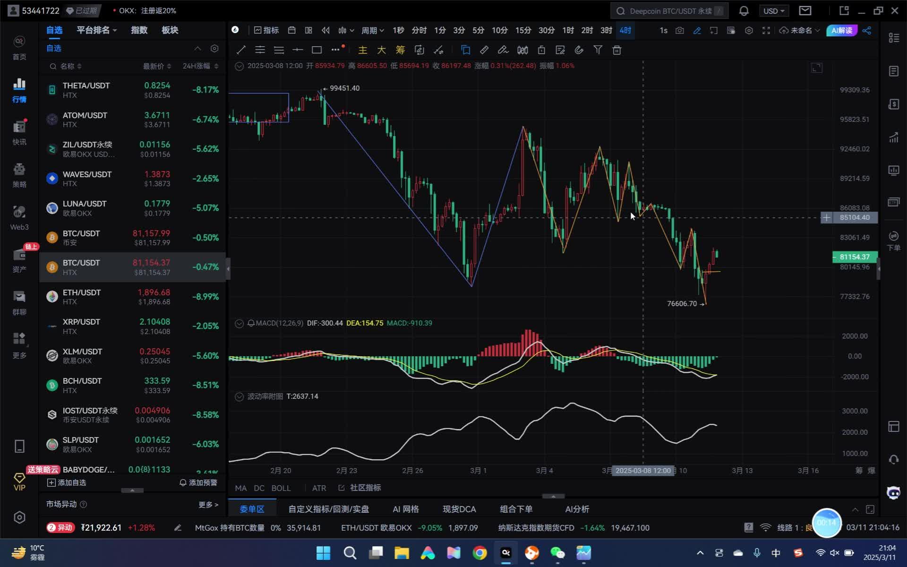Open more drawing tools (three dots)
Viewport: 907px width, 567px height.
pos(335,50)
